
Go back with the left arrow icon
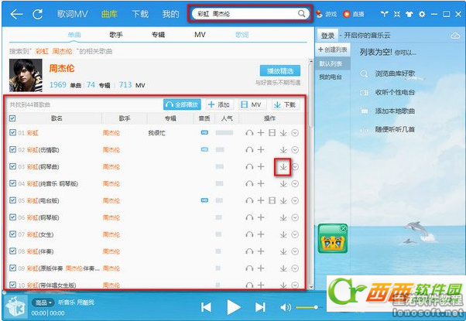click(17, 14)
